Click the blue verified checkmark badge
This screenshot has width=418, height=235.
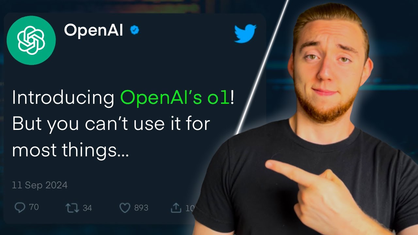coord(135,30)
